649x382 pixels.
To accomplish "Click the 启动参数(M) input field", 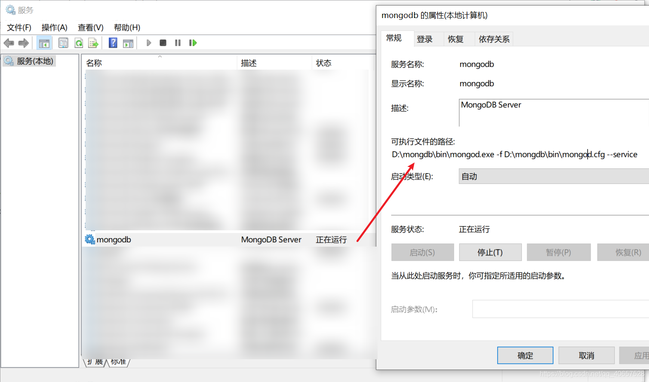I will tap(560, 309).
